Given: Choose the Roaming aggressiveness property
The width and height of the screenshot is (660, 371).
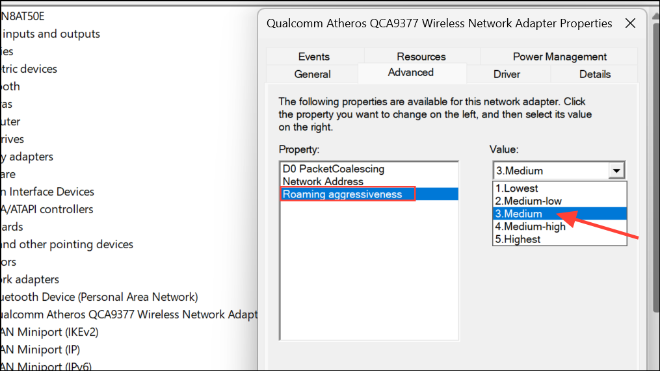Looking at the screenshot, I should (x=343, y=194).
